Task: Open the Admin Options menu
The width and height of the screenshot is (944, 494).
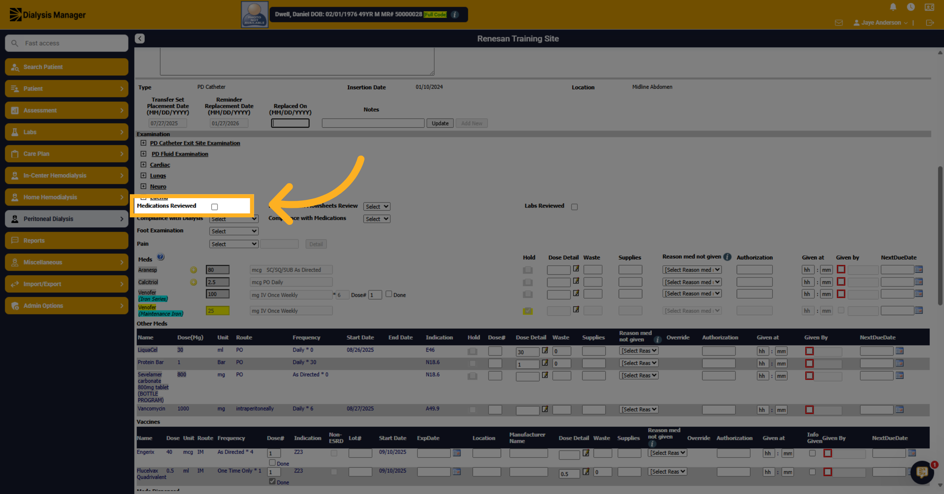Action: click(x=66, y=306)
